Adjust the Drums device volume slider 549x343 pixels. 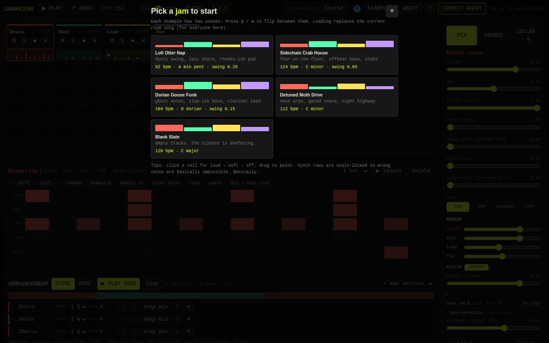tap(494, 69)
